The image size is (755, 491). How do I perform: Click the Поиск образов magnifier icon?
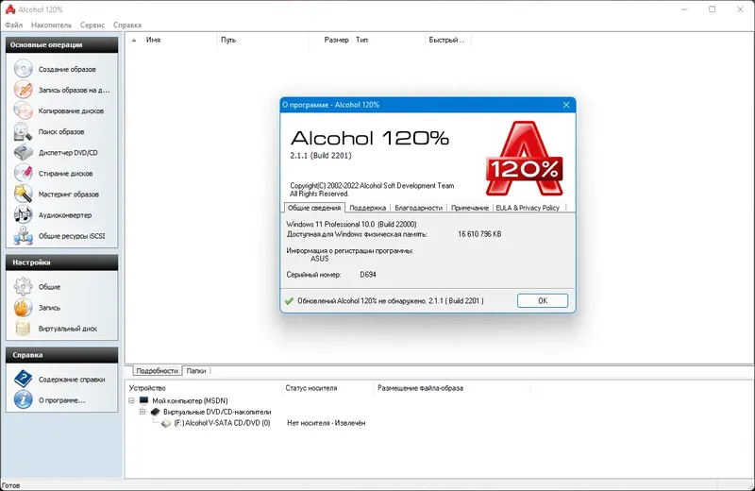[x=23, y=131]
